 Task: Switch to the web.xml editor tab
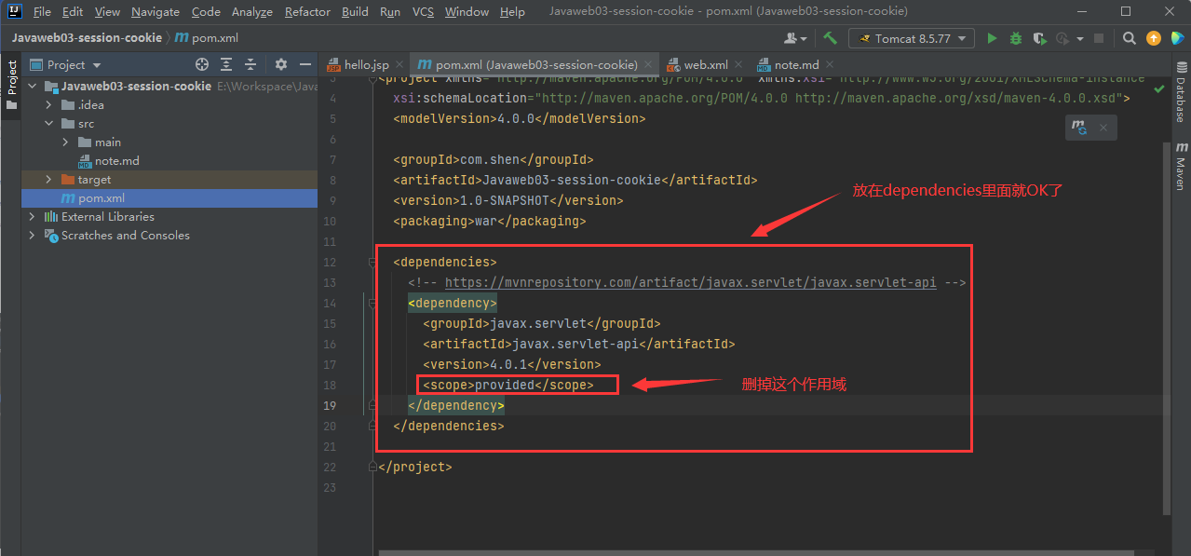706,65
